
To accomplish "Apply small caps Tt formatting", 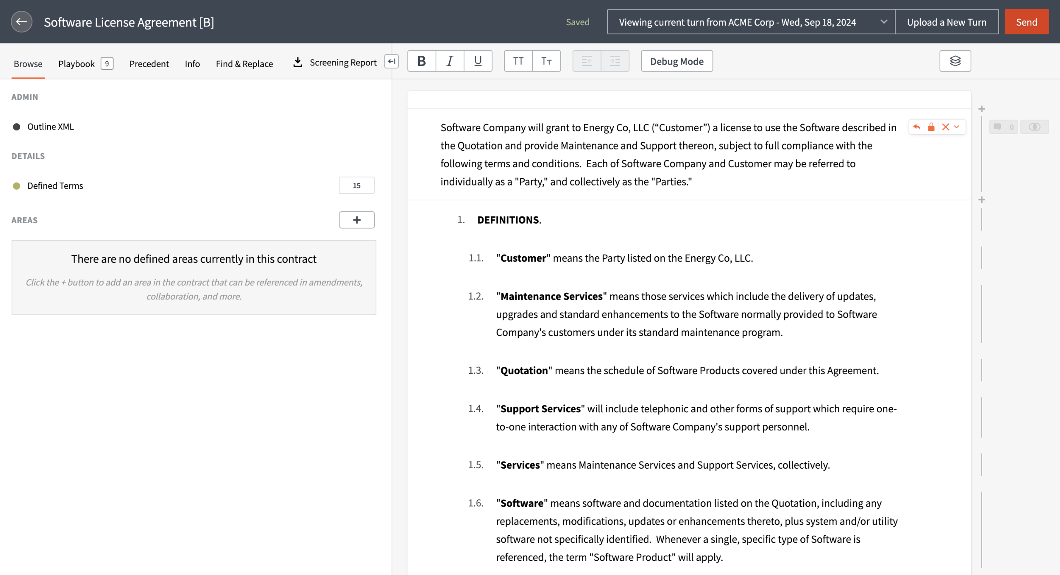I will click(x=546, y=61).
